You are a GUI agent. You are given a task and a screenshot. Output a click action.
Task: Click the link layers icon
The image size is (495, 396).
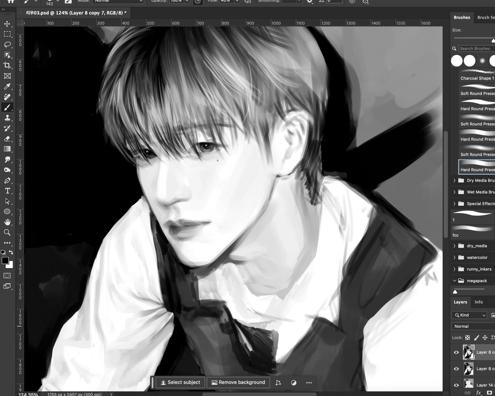pyautogui.click(x=467, y=393)
